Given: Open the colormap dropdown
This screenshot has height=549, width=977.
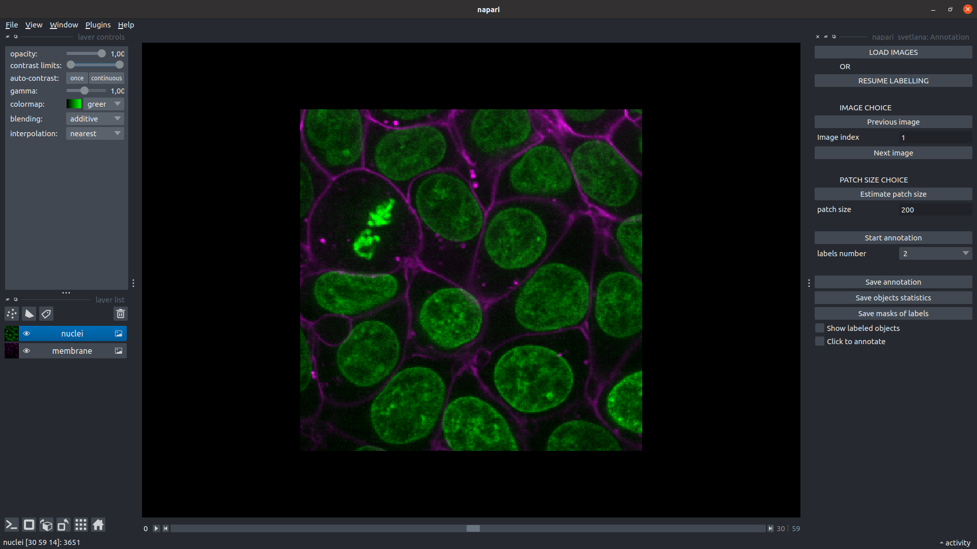Looking at the screenshot, I should coord(103,104).
